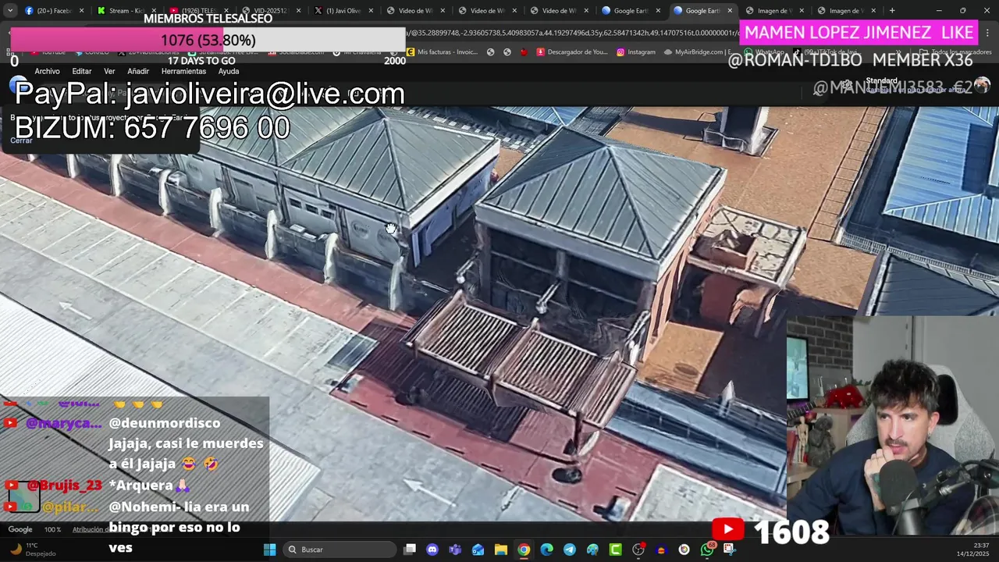The image size is (999, 562).
Task: Open the Windows Start menu
Action: pos(269,550)
